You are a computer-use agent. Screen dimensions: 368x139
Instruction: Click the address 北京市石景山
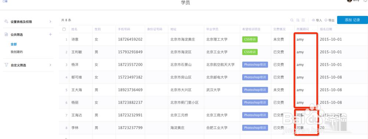coord(181,65)
